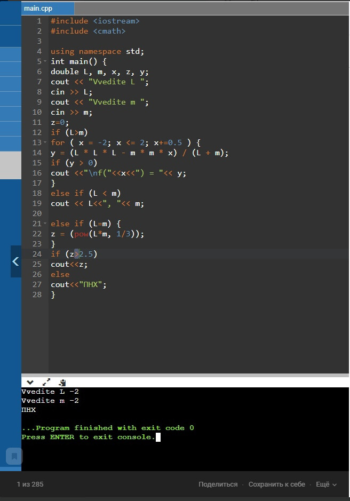Open the Ещё dropdown menu
350x501 pixels.
tap(326, 484)
